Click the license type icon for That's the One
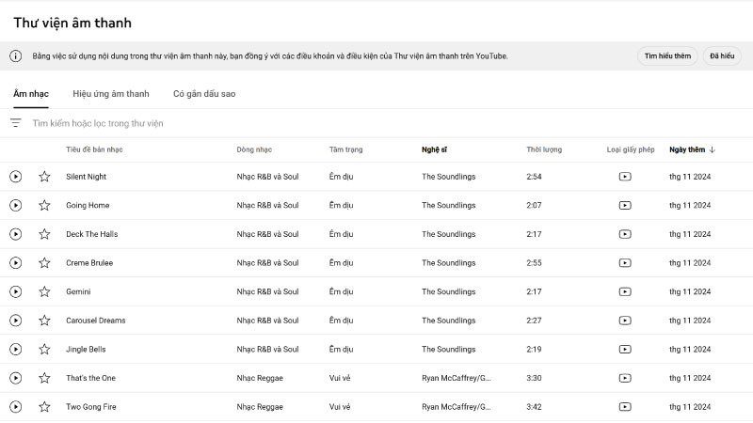This screenshot has width=753, height=423. tap(625, 378)
